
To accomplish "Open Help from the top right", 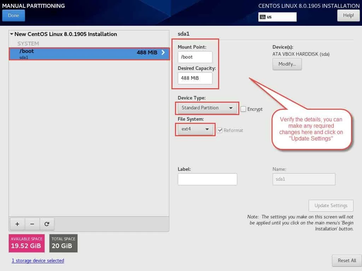I will 348,15.
